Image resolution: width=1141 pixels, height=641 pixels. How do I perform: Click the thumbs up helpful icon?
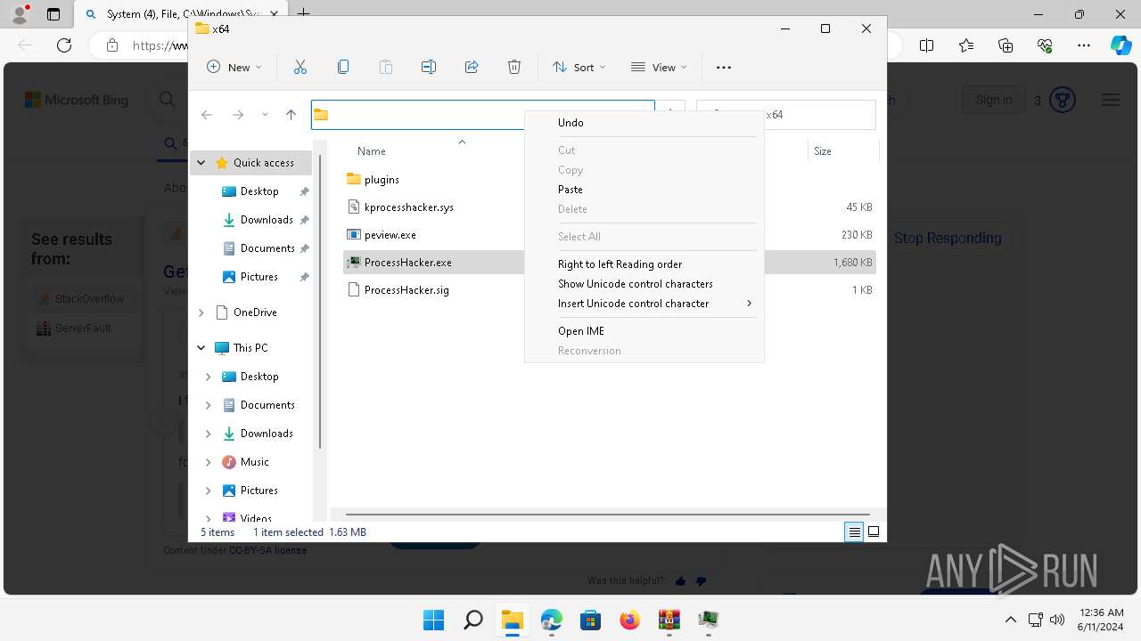pos(681,581)
